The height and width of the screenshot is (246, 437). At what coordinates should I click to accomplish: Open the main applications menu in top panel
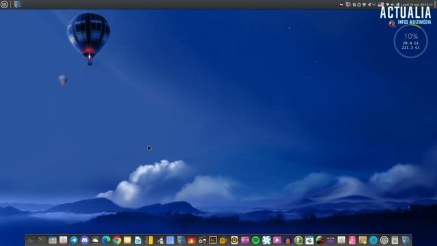(x=4, y=4)
